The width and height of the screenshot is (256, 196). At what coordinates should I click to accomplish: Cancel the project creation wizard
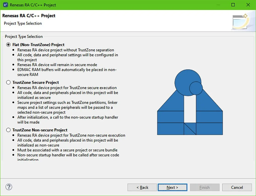(237, 187)
